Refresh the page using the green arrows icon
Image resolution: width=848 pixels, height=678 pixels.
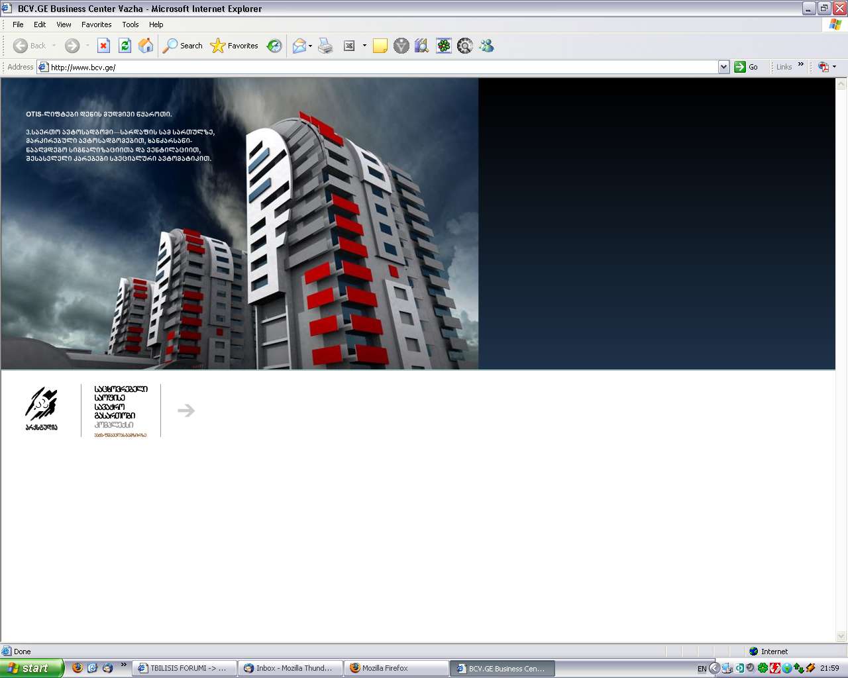[x=125, y=46]
